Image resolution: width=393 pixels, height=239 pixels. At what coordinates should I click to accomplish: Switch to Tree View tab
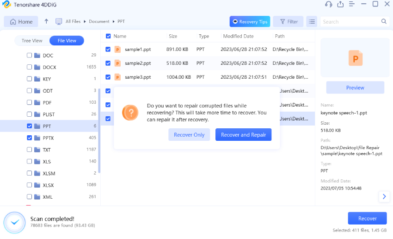[32, 41]
